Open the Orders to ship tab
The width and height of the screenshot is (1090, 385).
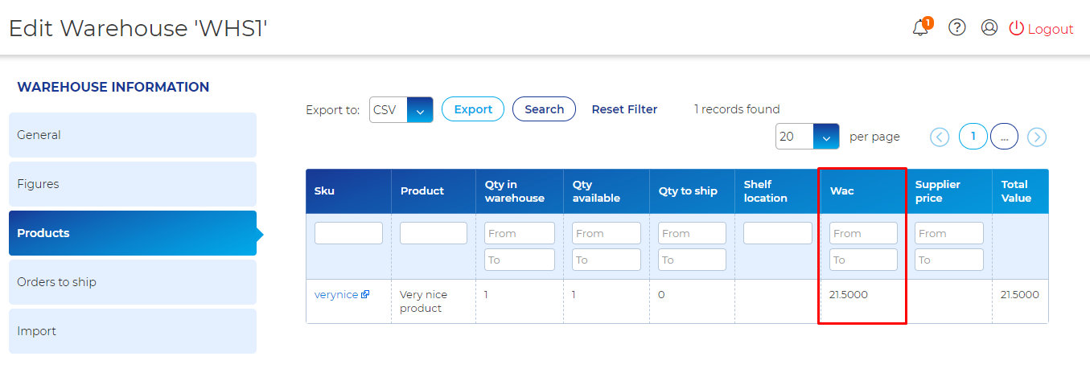[133, 282]
